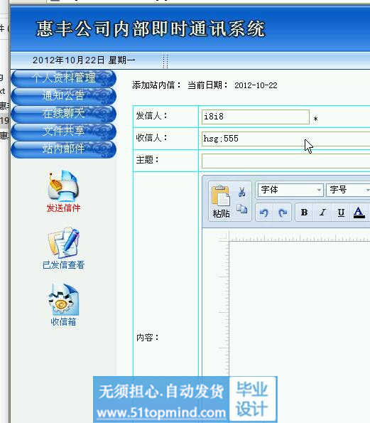Toggle bold formatting B button
Screen dimensions: 370x423
[x=305, y=213]
